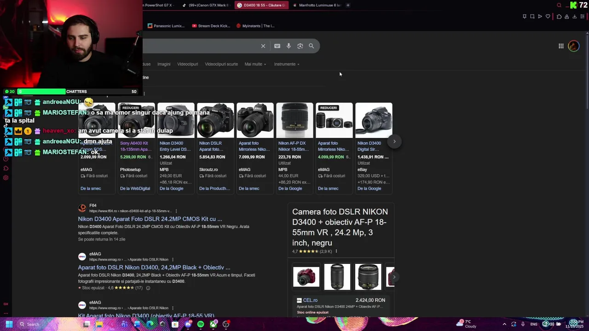The height and width of the screenshot is (331, 589).
Task: Click the 5.854,83 RON Skroutz.ro price
Action: tap(212, 157)
